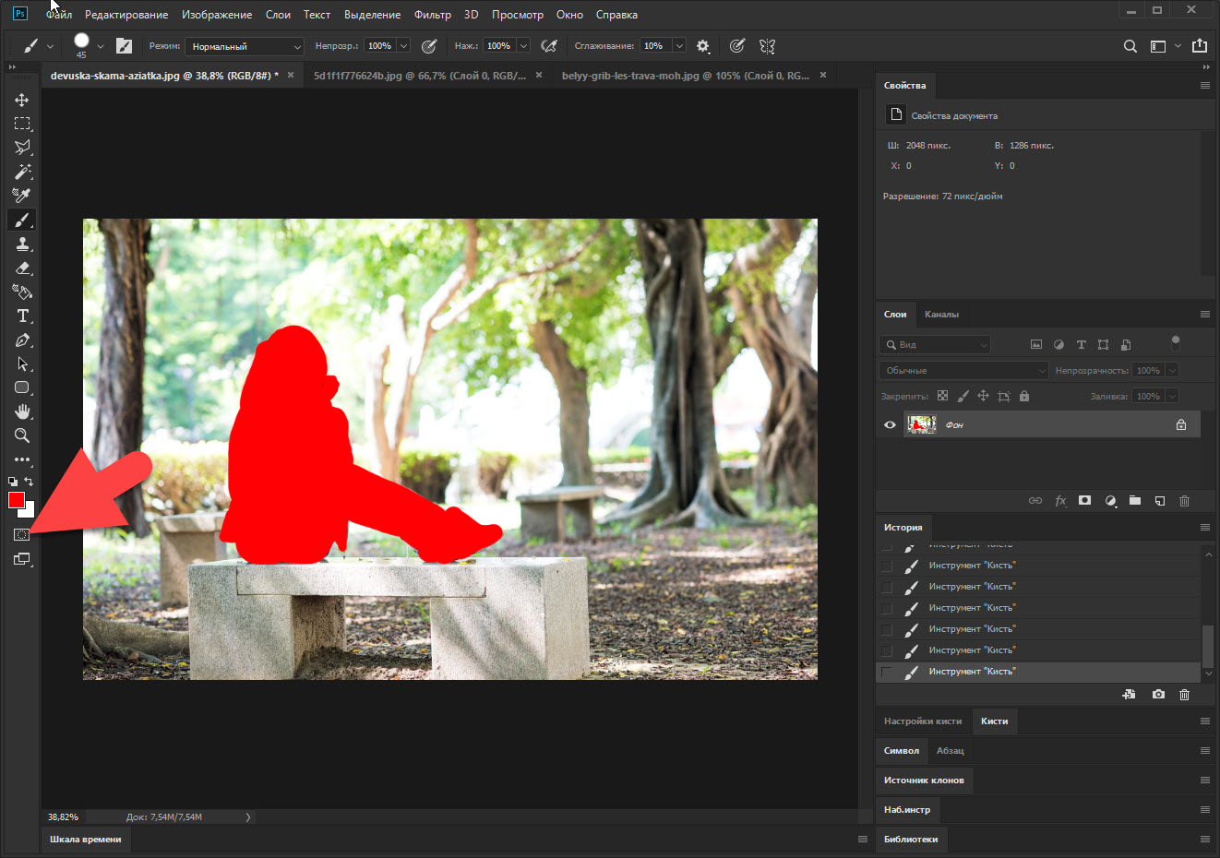The height and width of the screenshot is (858, 1220).
Task: Open the tool preset picker arrow
Action: 50,46
